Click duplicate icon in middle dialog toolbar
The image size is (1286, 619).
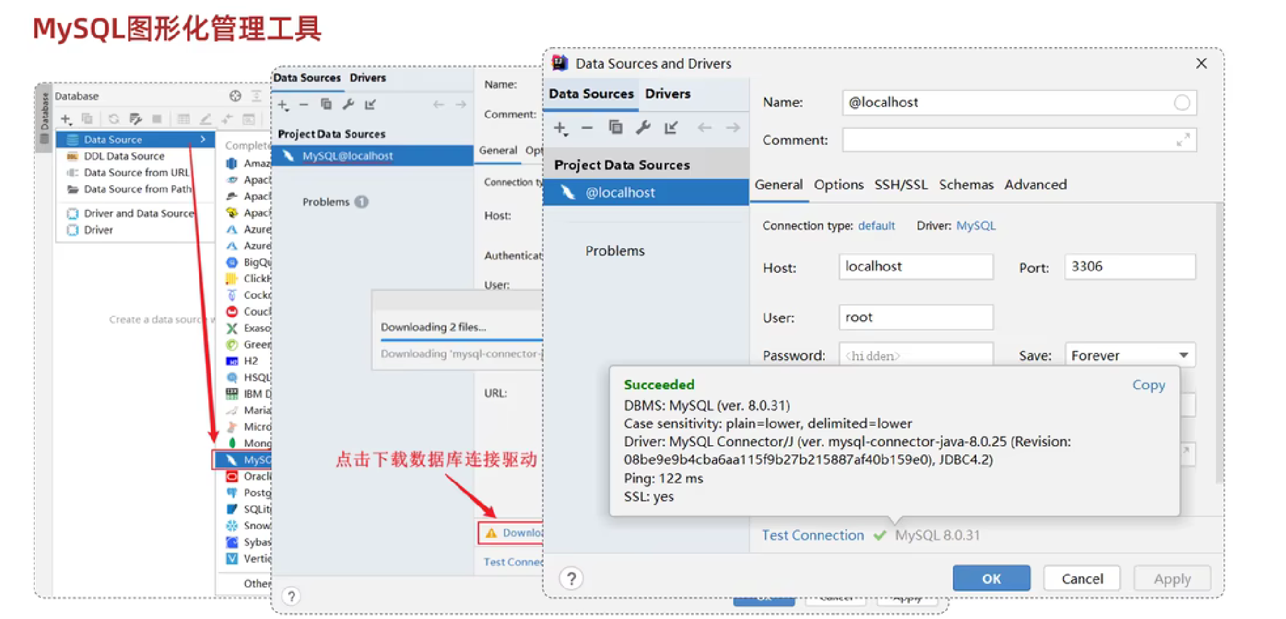(x=326, y=104)
